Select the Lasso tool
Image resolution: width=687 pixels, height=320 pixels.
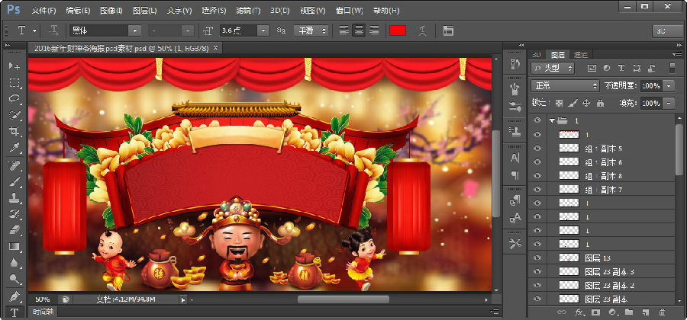(x=14, y=98)
